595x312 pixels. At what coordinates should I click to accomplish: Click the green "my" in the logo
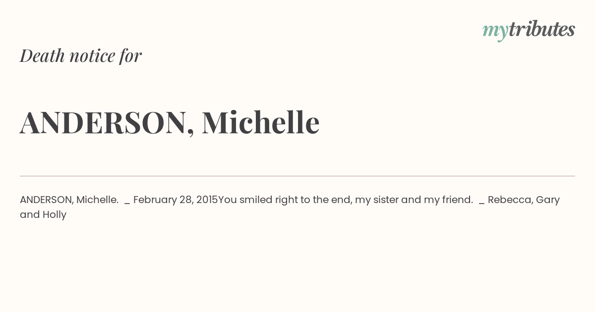coord(495,32)
